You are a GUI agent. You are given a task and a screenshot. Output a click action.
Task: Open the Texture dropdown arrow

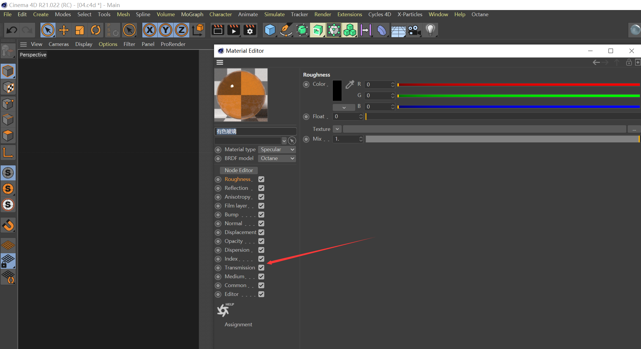pos(337,129)
